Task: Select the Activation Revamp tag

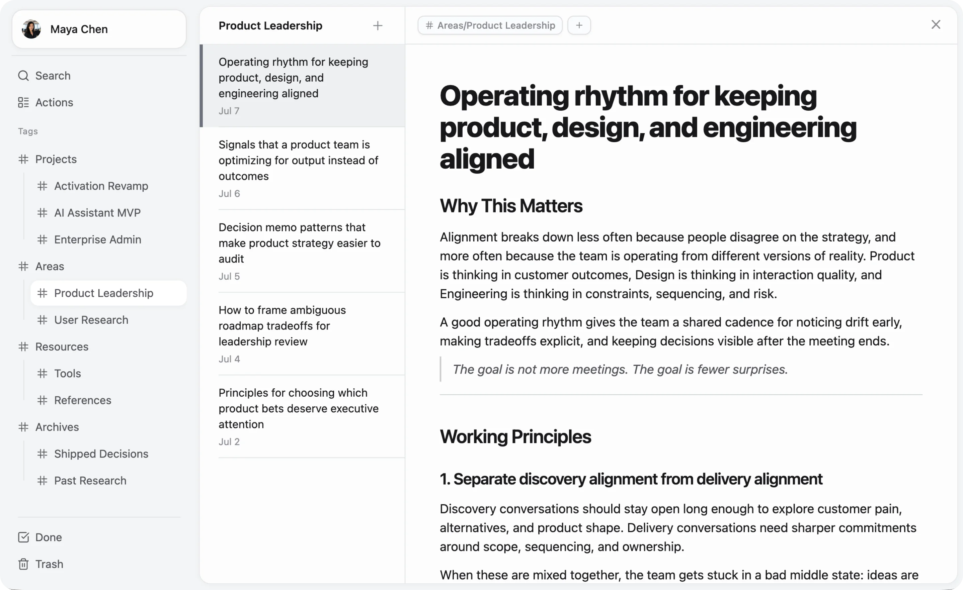Action: 101,186
